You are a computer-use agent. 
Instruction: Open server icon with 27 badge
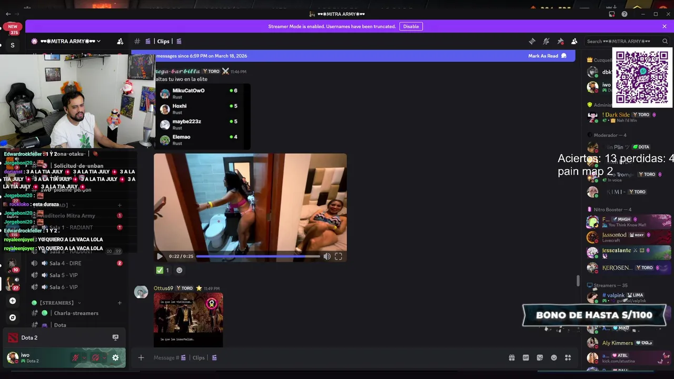click(12, 283)
